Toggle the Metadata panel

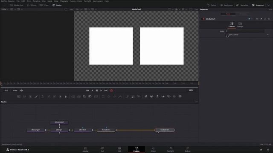242,5
